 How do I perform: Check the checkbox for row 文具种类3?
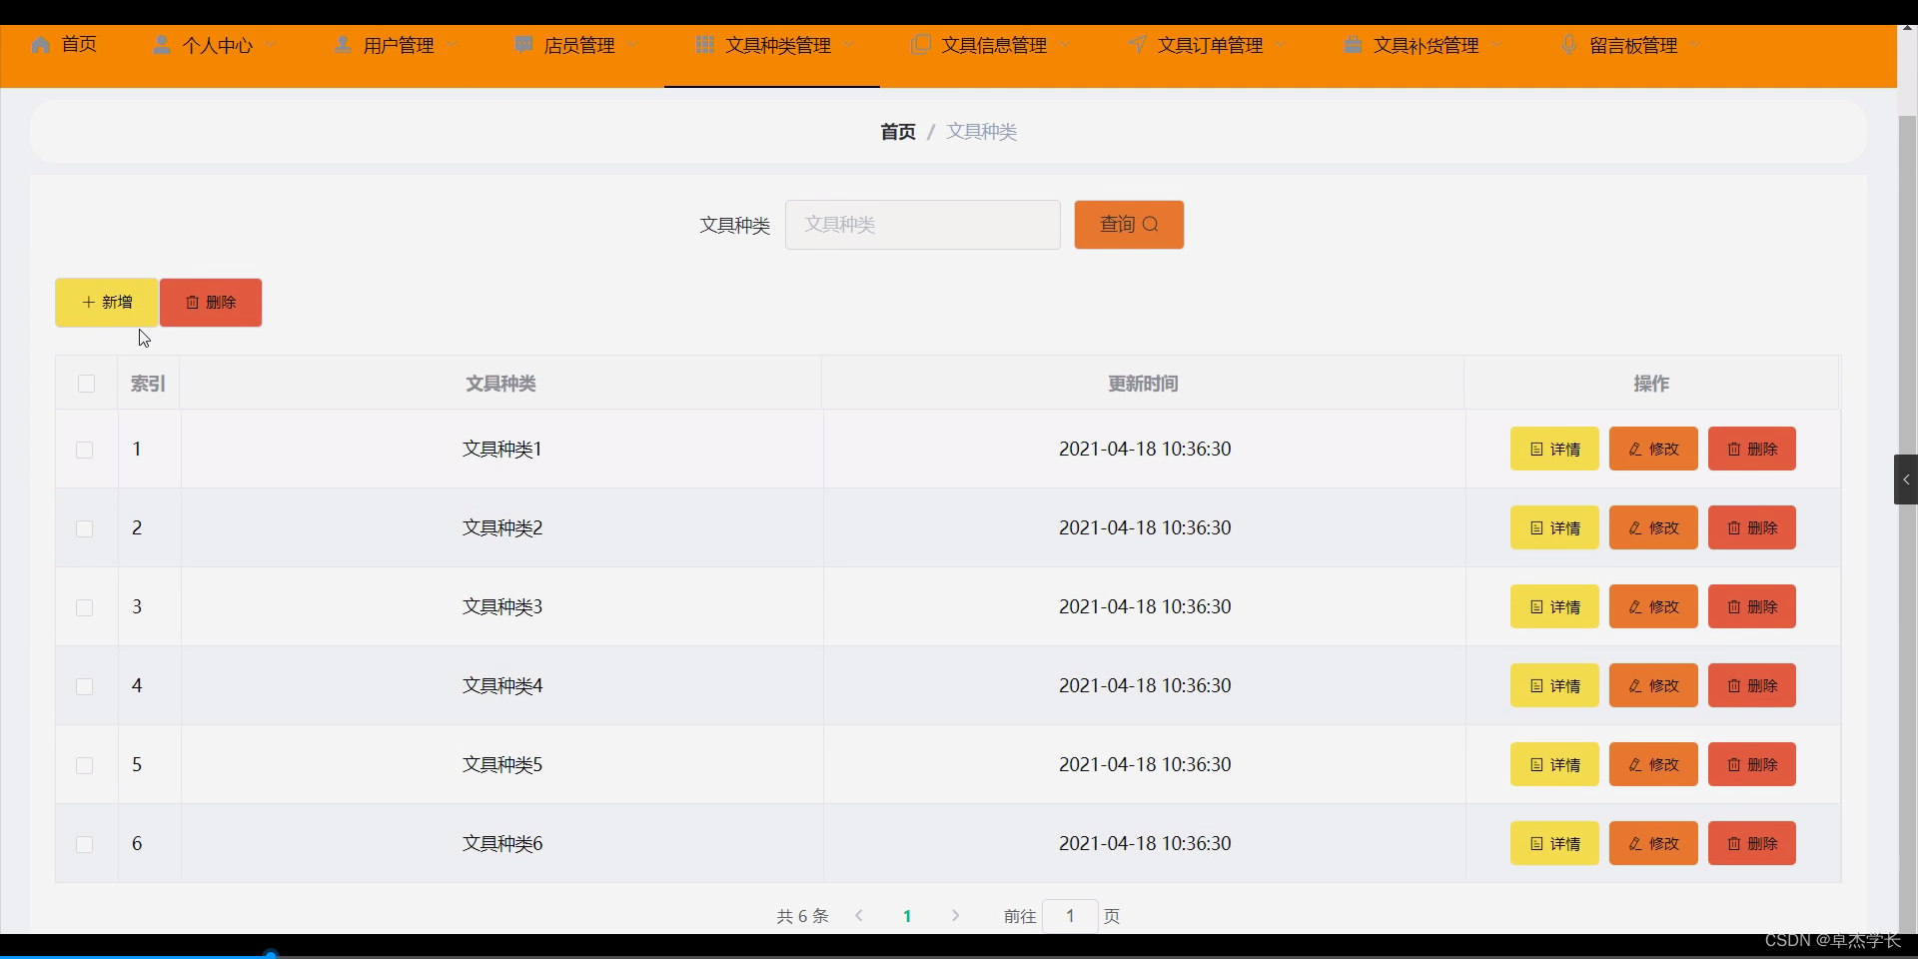85,607
